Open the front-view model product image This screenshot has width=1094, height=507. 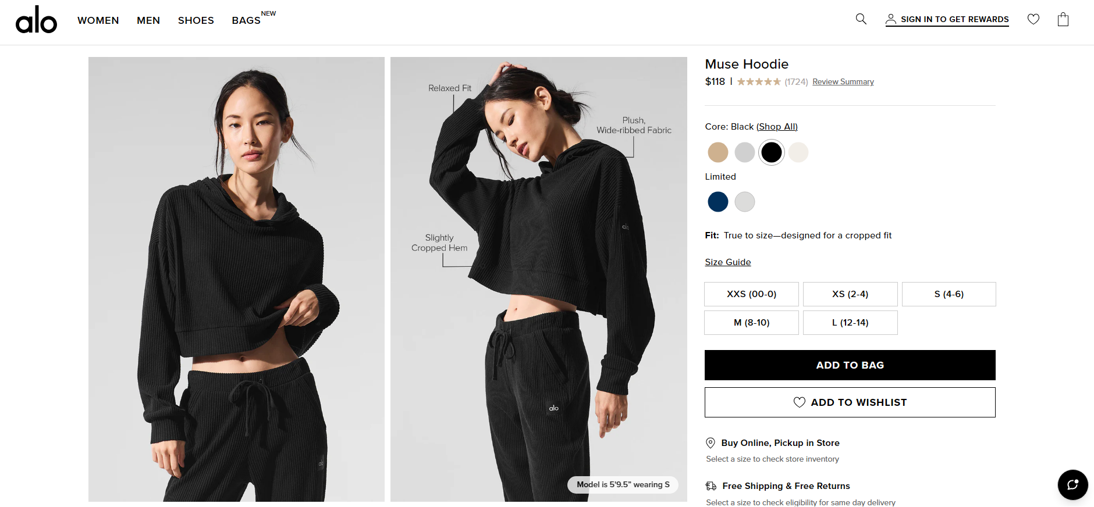point(236,279)
